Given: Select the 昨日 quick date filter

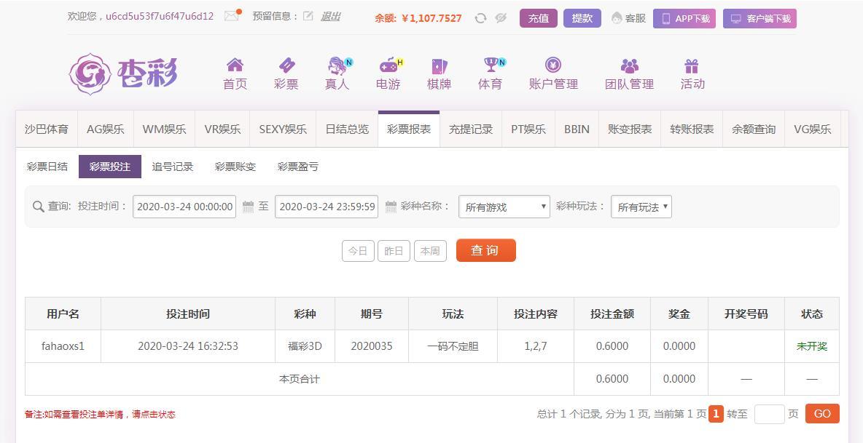Looking at the screenshot, I should click(x=394, y=251).
